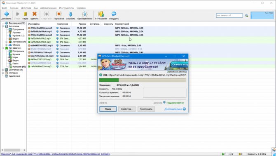Screen dimensions: 276x156
Task: Expand the История tree node
Action: [x=3, y=73]
